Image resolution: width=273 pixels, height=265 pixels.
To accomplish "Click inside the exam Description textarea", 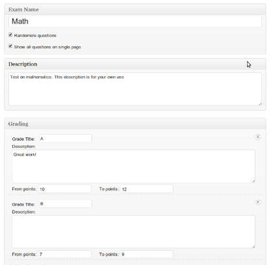I will 135,89.
